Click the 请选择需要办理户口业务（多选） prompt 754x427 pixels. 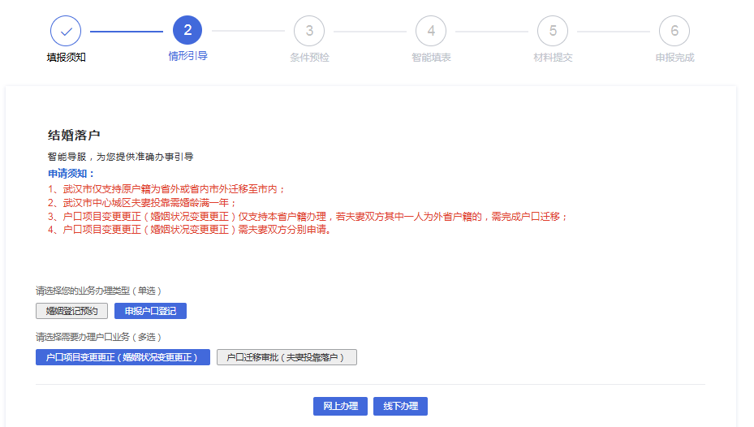click(x=98, y=337)
